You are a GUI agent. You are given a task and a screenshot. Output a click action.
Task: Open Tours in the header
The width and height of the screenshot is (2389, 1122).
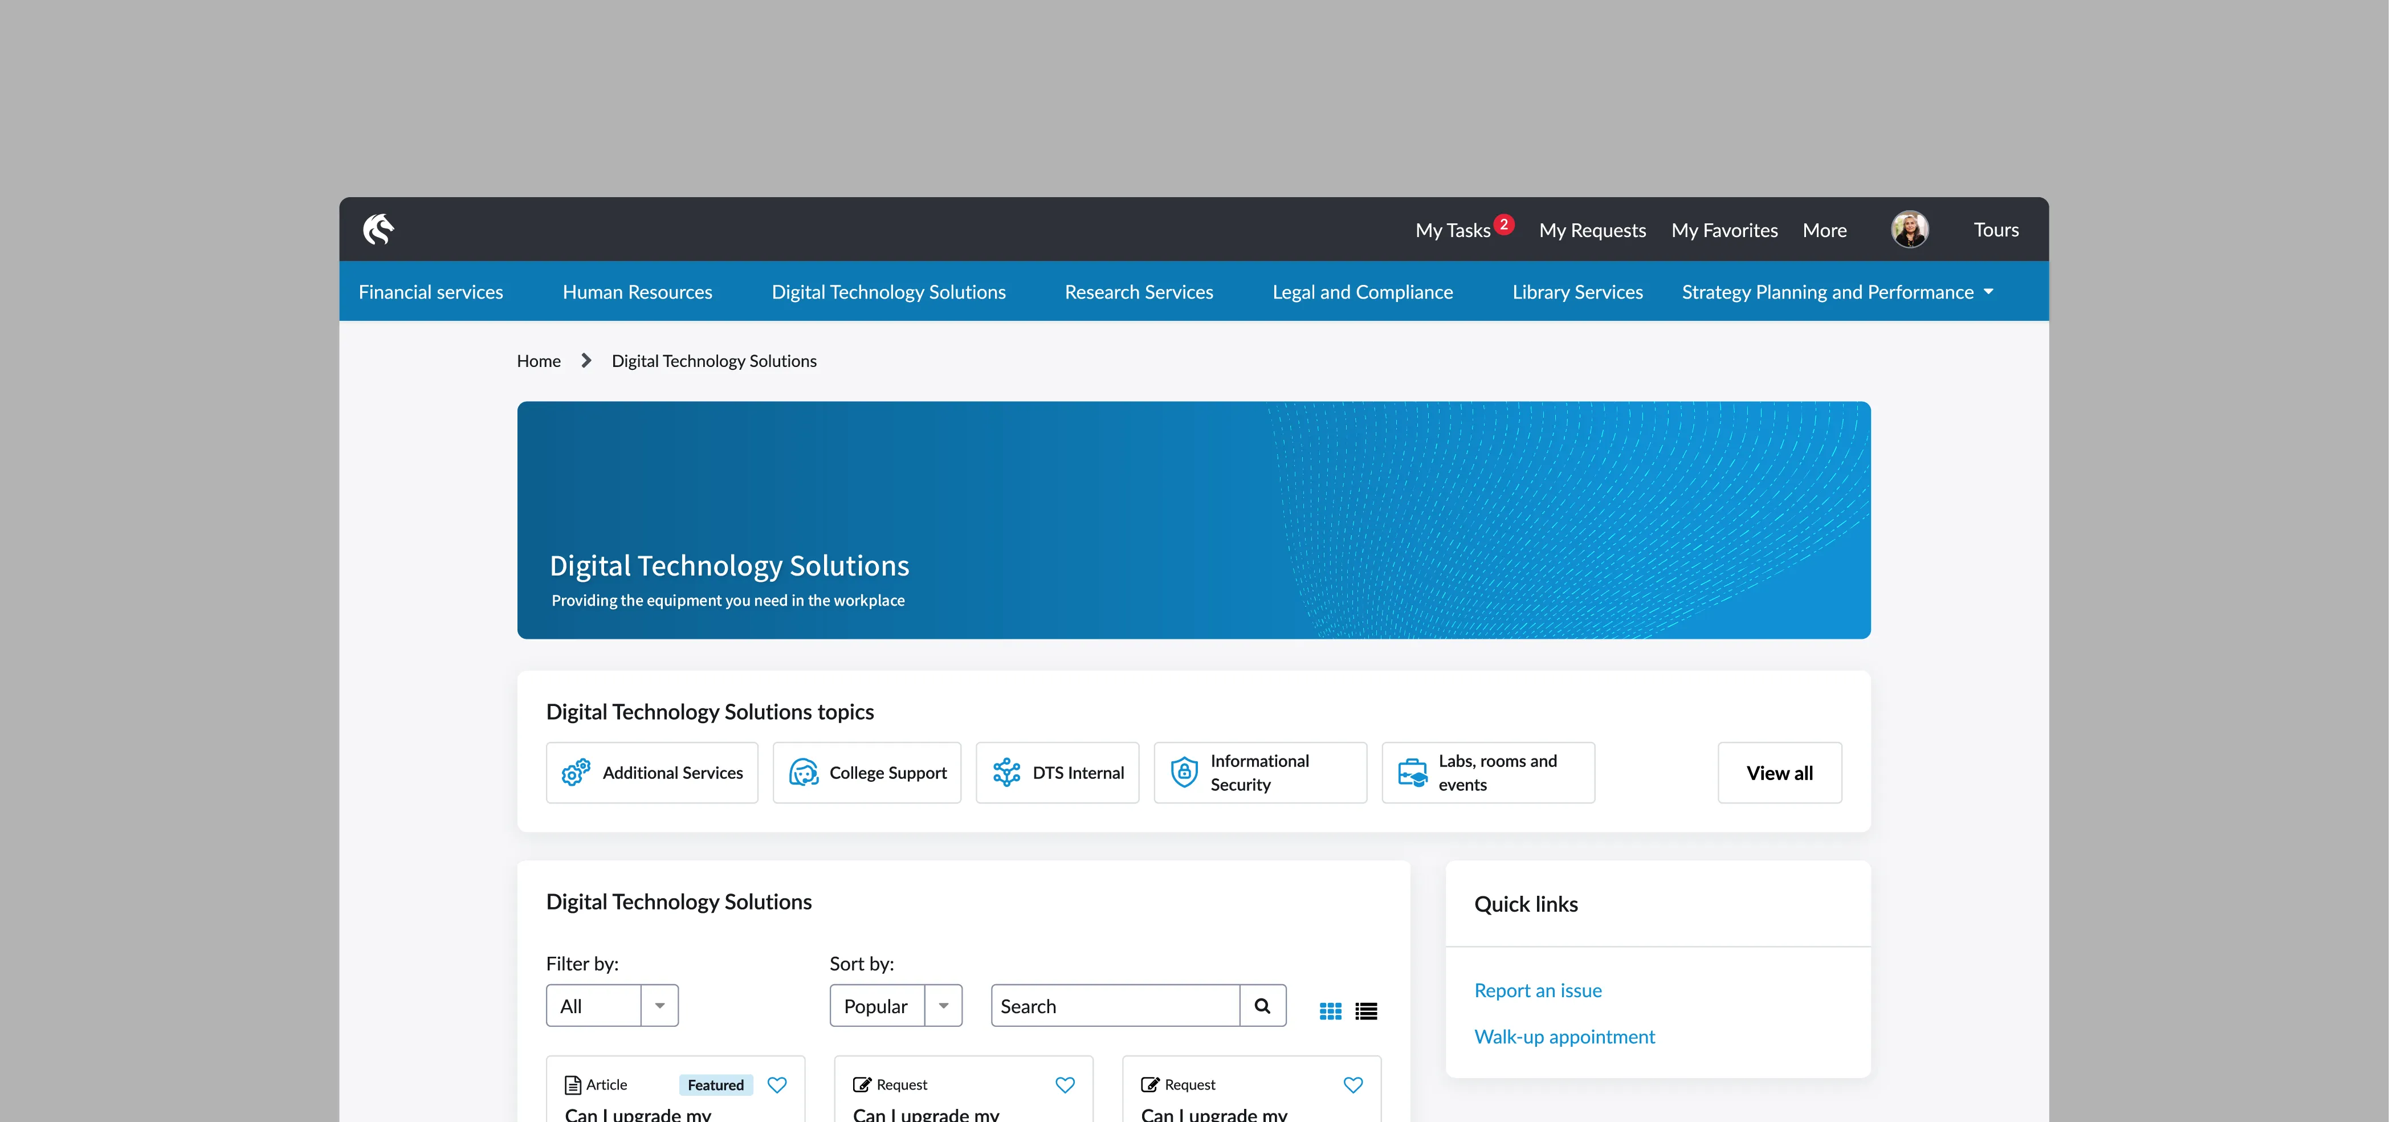(x=1996, y=229)
